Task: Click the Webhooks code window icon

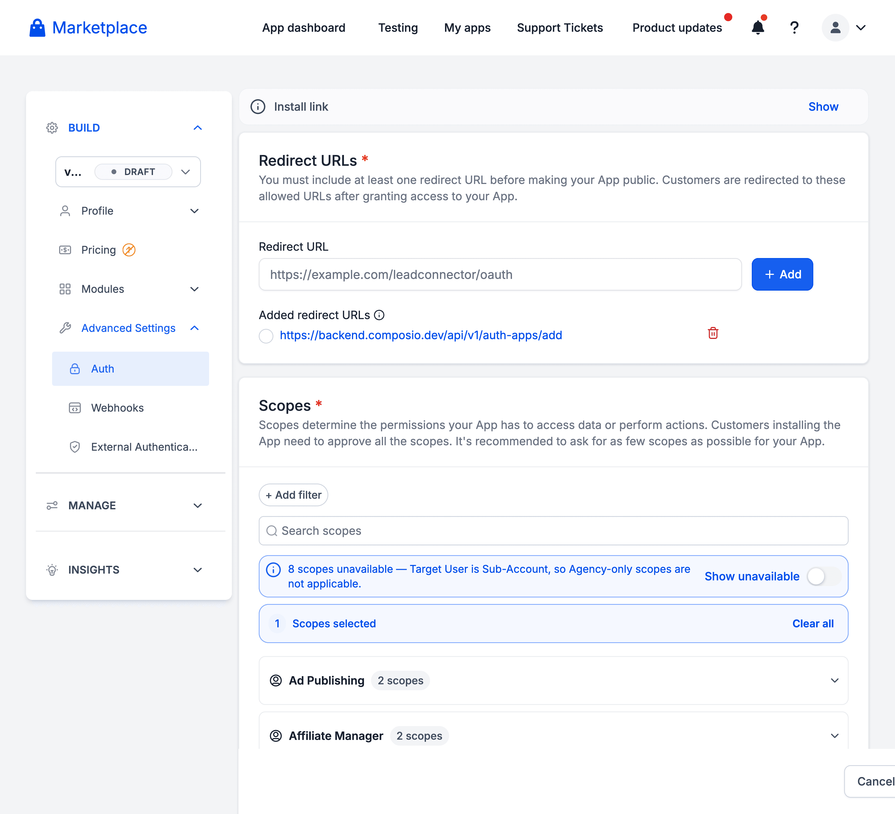Action: 75,408
